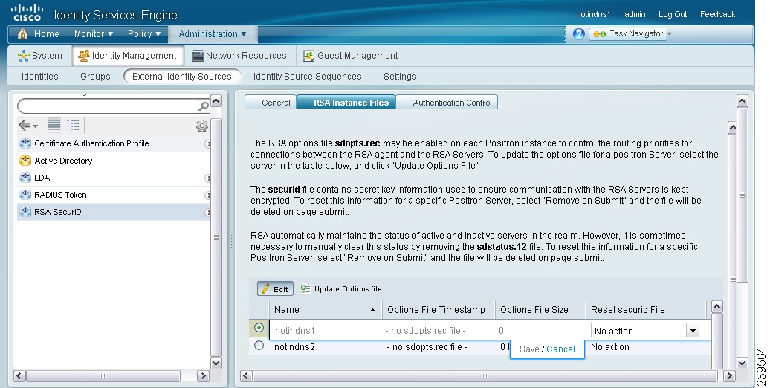Open the Home menu icon
Image resolution: width=770 pixels, height=388 pixels.
click(x=22, y=34)
